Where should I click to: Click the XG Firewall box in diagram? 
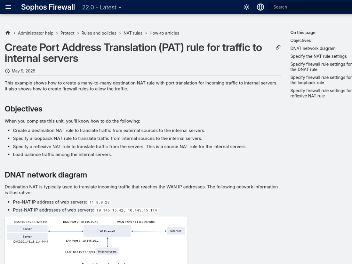tap(107, 231)
